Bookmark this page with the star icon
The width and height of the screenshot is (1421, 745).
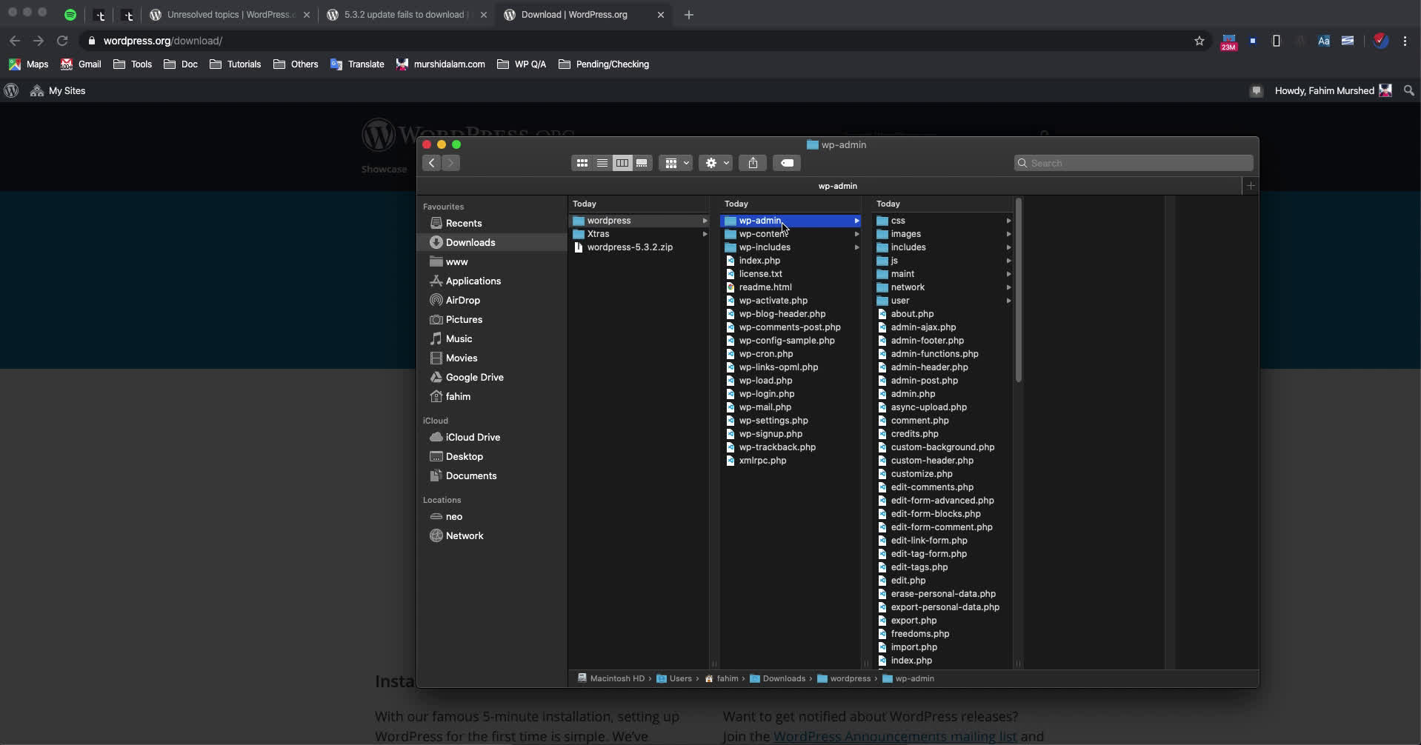tap(1199, 41)
